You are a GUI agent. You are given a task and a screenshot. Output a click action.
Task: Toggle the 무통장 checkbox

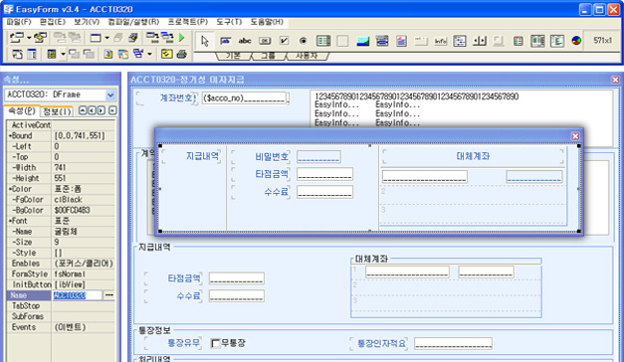[x=216, y=343]
